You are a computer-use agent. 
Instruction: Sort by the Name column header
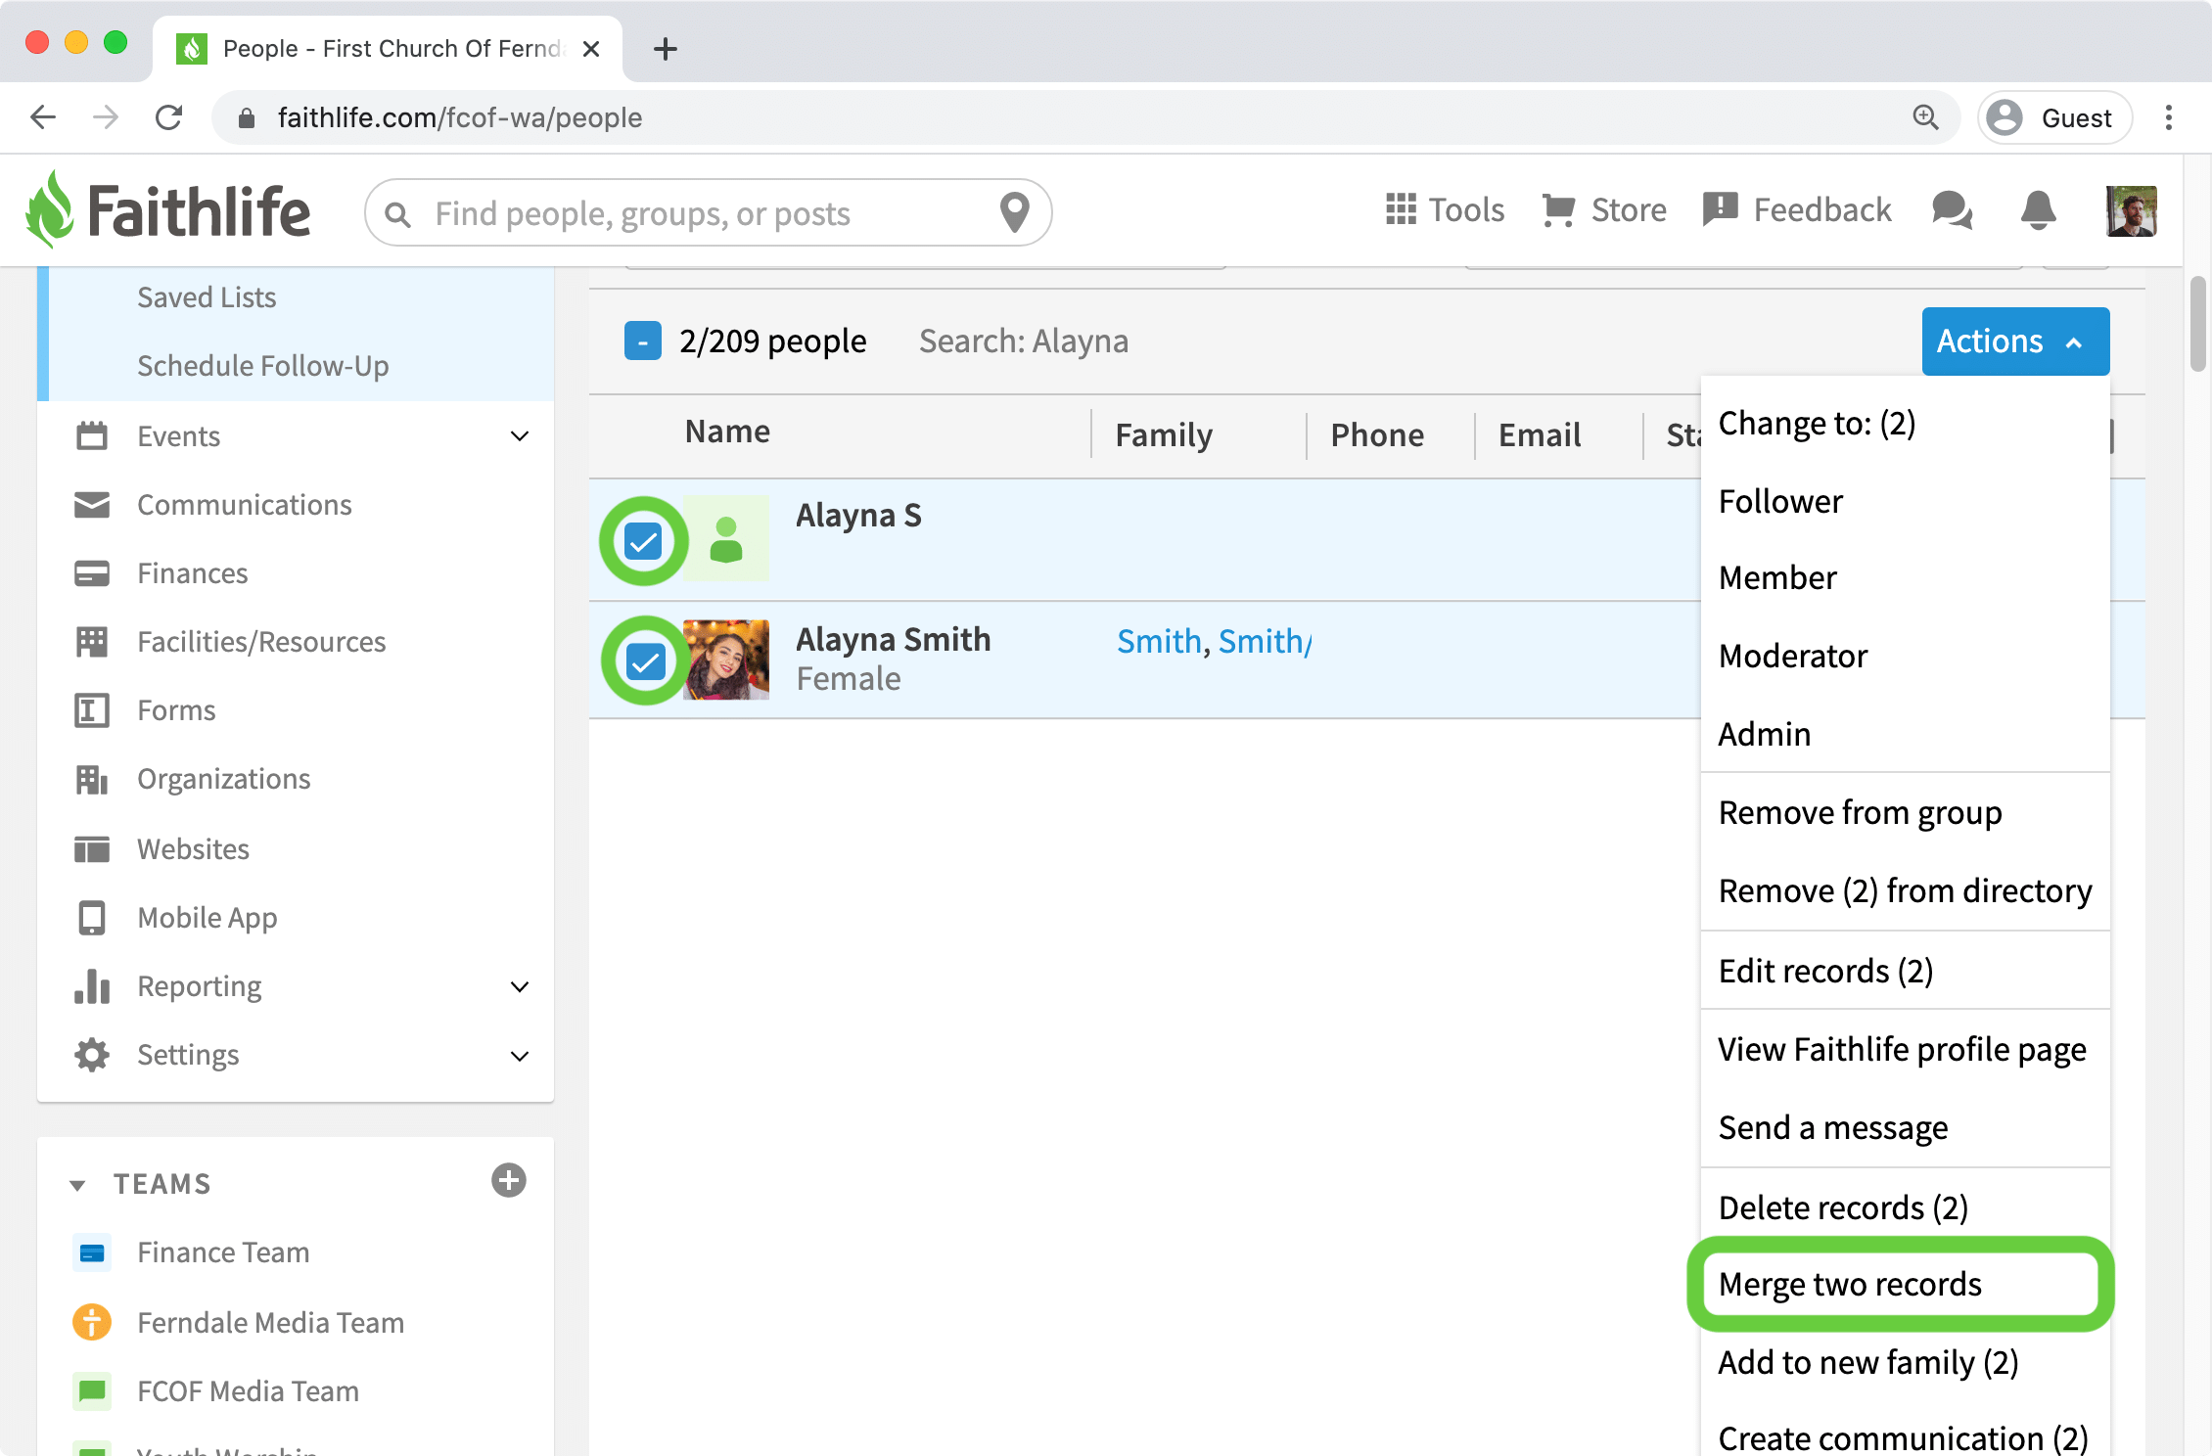pyautogui.click(x=727, y=432)
